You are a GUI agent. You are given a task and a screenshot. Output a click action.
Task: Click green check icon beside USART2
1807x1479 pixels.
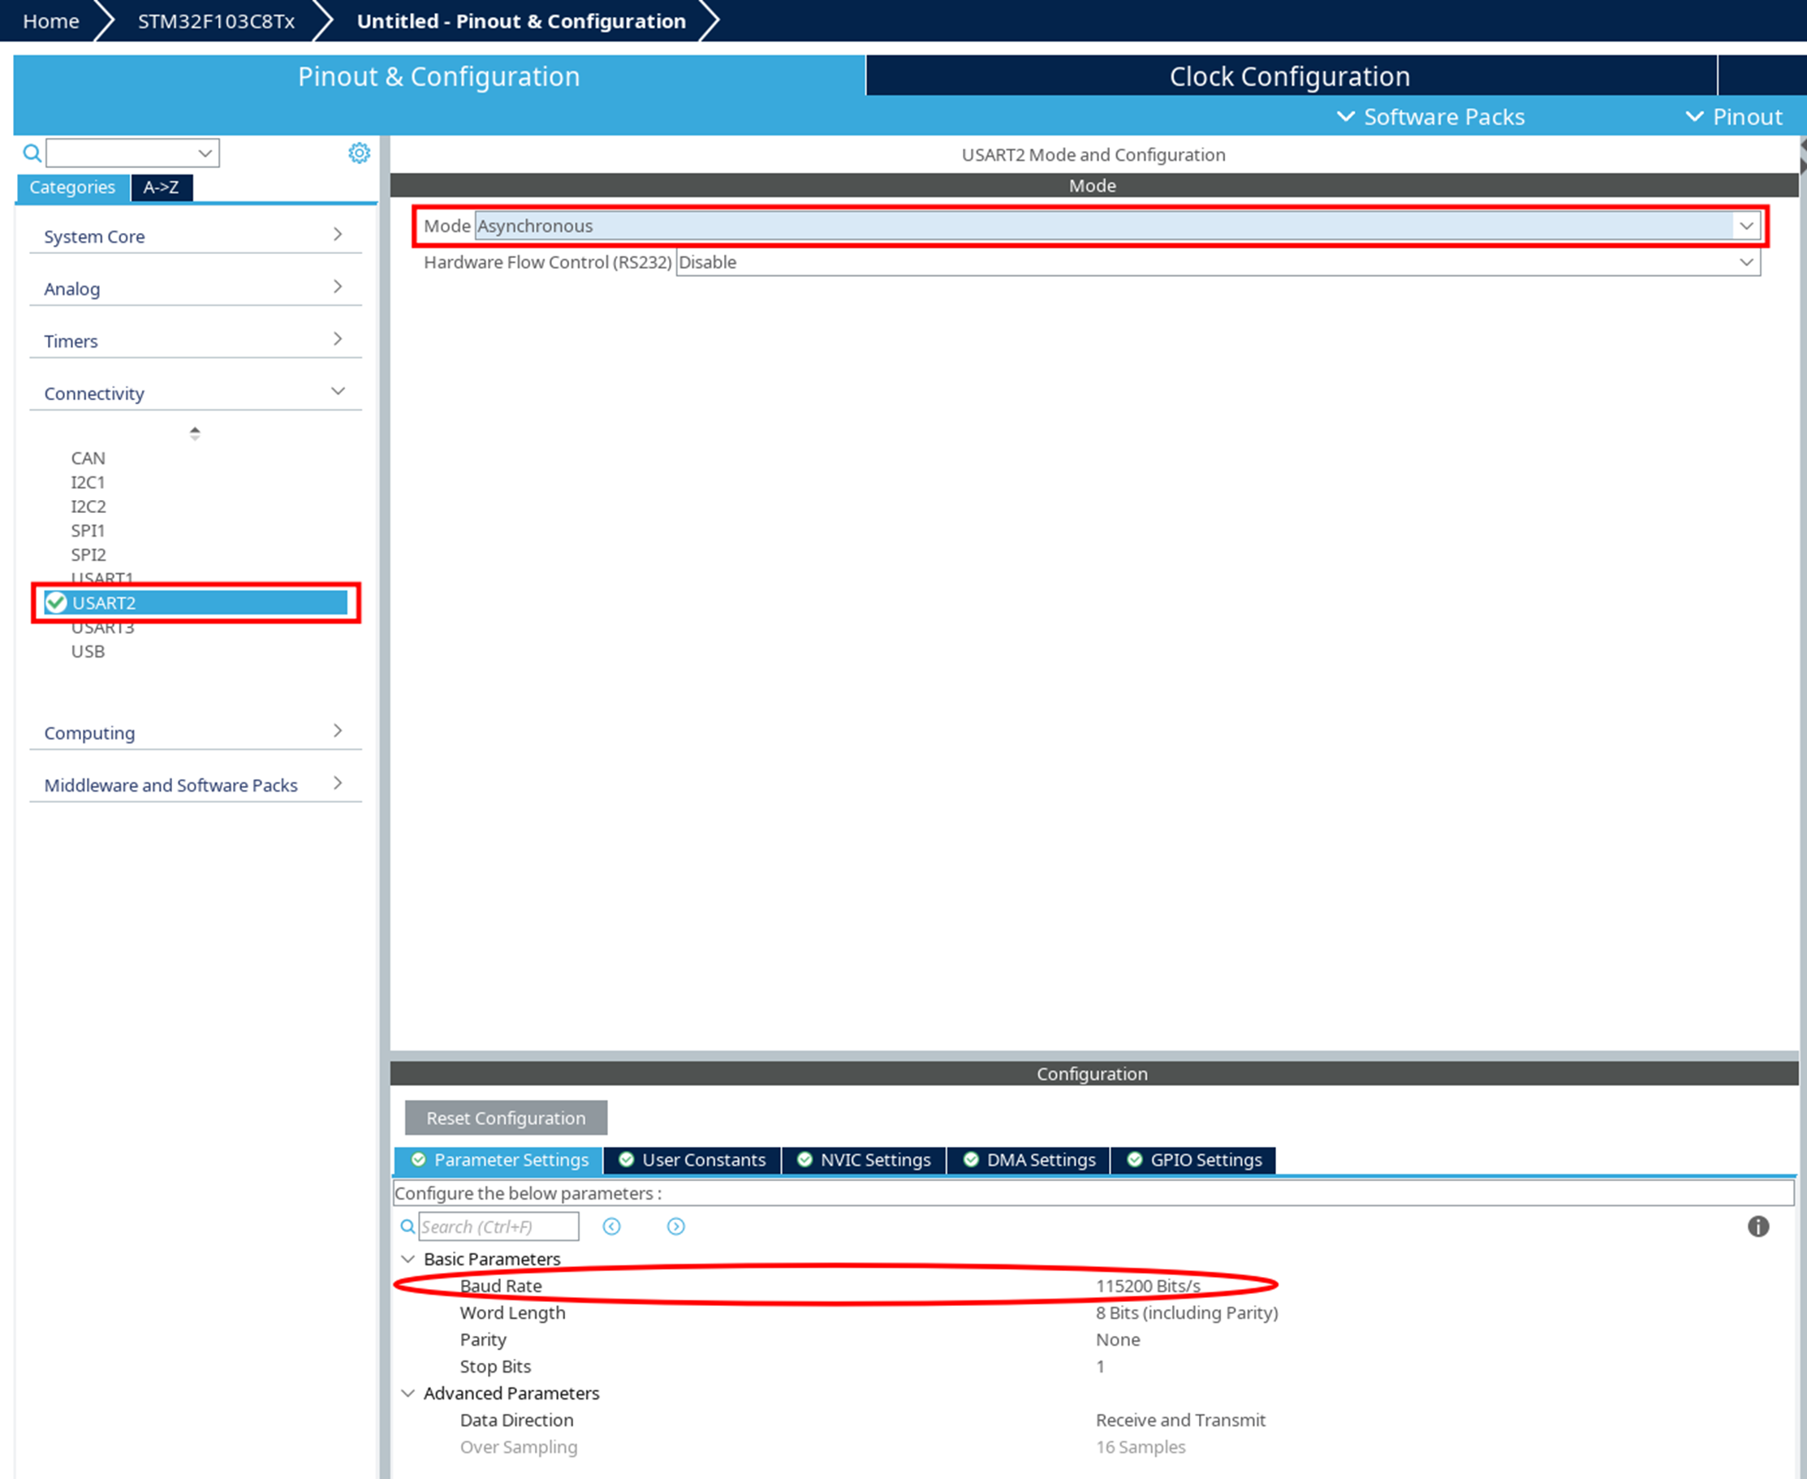[x=56, y=602]
